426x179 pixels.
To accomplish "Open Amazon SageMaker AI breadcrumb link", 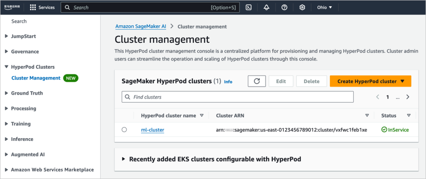I will click(x=141, y=26).
